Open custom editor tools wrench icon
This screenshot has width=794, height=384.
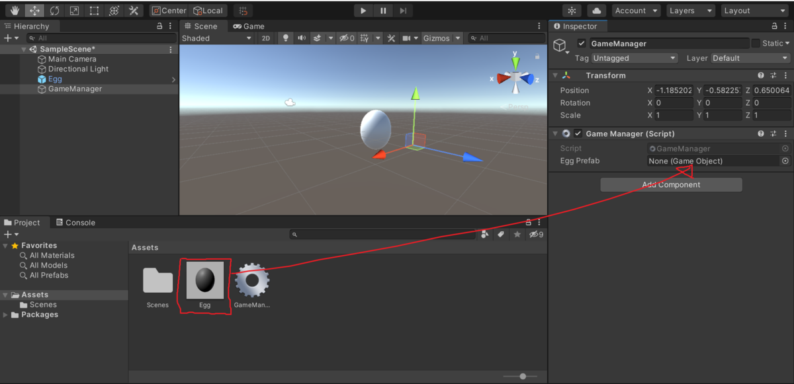pyautogui.click(x=134, y=11)
